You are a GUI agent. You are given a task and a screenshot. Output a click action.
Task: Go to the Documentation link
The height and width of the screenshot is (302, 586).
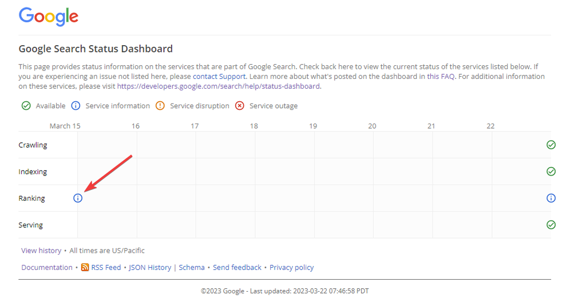coord(47,267)
